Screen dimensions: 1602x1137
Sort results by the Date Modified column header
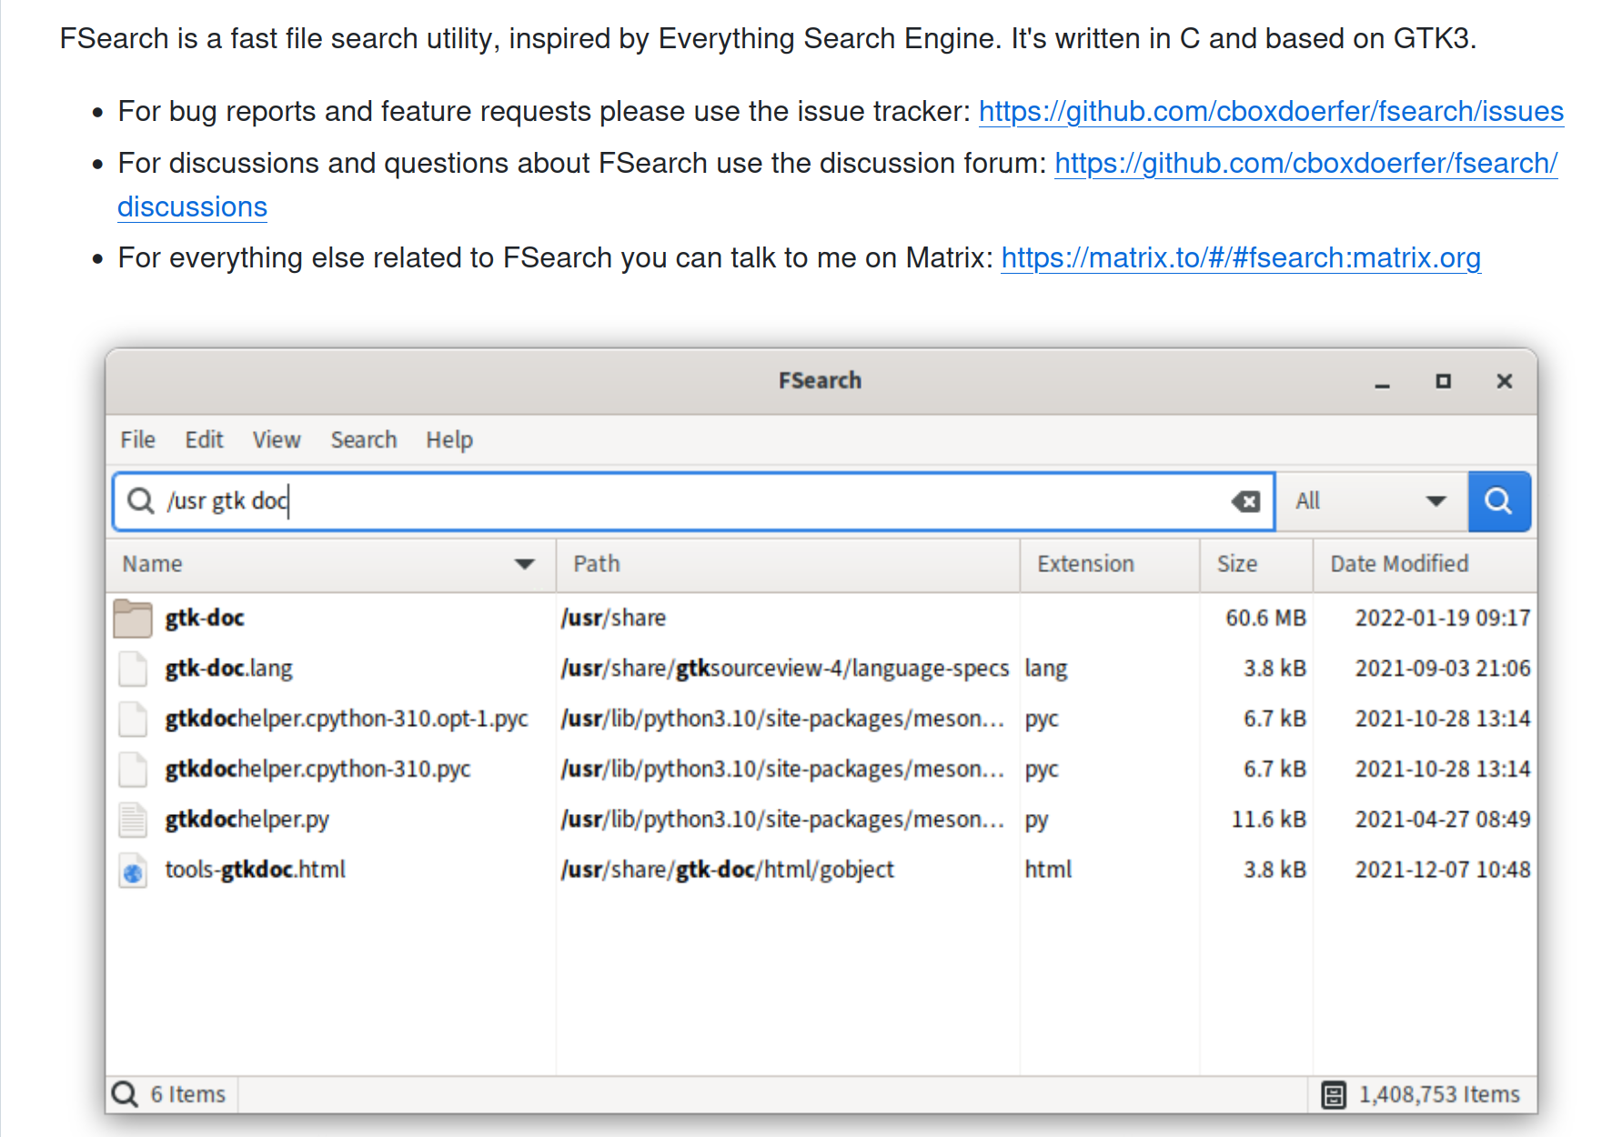click(1425, 564)
